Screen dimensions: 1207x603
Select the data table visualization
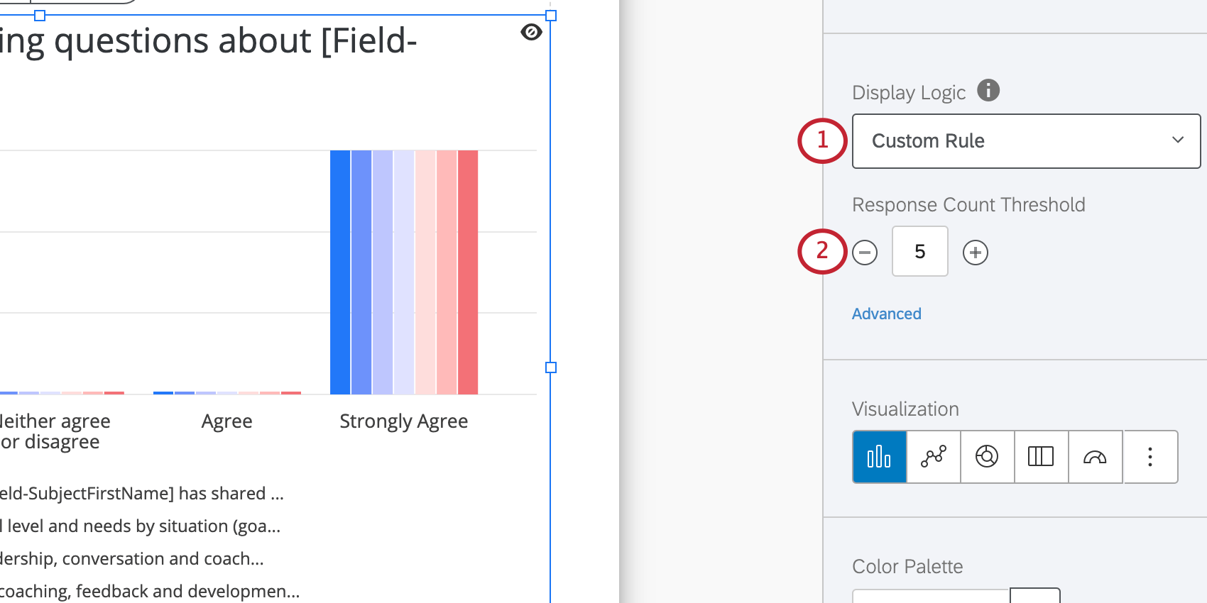(x=1041, y=457)
